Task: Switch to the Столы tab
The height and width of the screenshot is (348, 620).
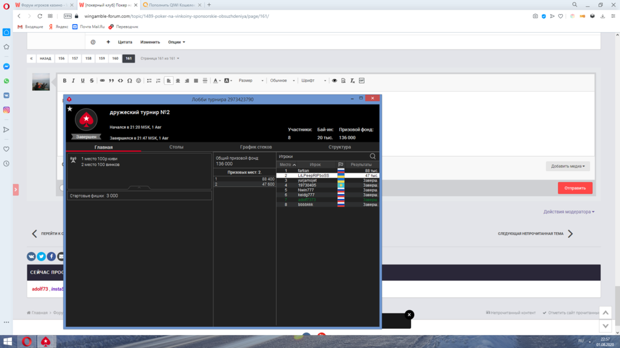Action: click(x=176, y=147)
